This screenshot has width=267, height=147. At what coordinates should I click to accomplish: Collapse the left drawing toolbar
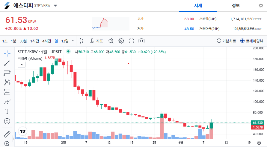point(13,139)
